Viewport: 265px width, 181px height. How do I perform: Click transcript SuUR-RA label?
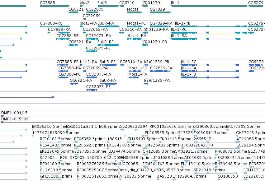click(x=106, y=23)
